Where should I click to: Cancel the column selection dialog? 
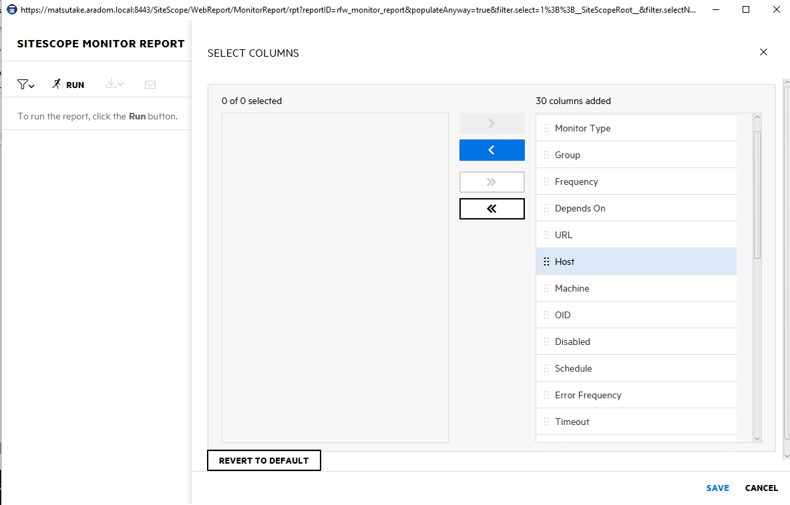761,488
